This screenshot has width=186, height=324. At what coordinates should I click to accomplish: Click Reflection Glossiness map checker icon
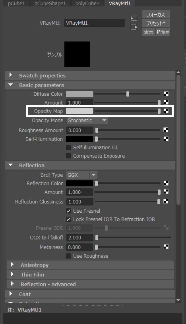point(166,201)
